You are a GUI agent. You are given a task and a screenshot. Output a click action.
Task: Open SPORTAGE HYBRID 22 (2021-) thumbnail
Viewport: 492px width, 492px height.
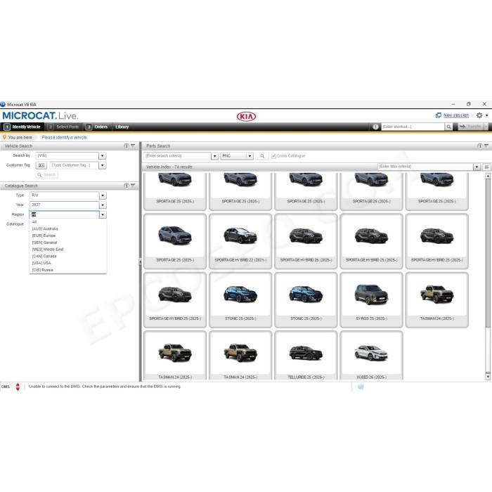(x=240, y=241)
